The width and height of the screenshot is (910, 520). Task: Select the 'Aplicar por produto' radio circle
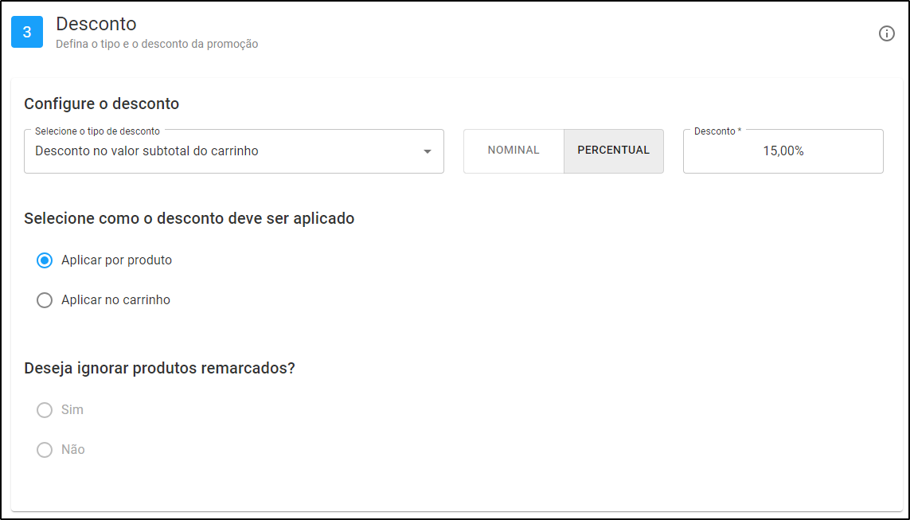pos(45,260)
